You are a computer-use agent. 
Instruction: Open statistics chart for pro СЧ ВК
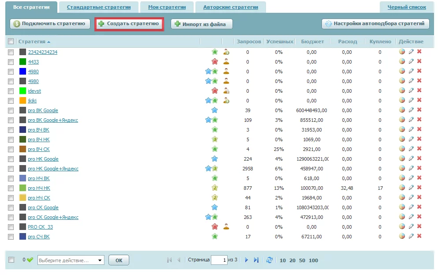click(402, 236)
